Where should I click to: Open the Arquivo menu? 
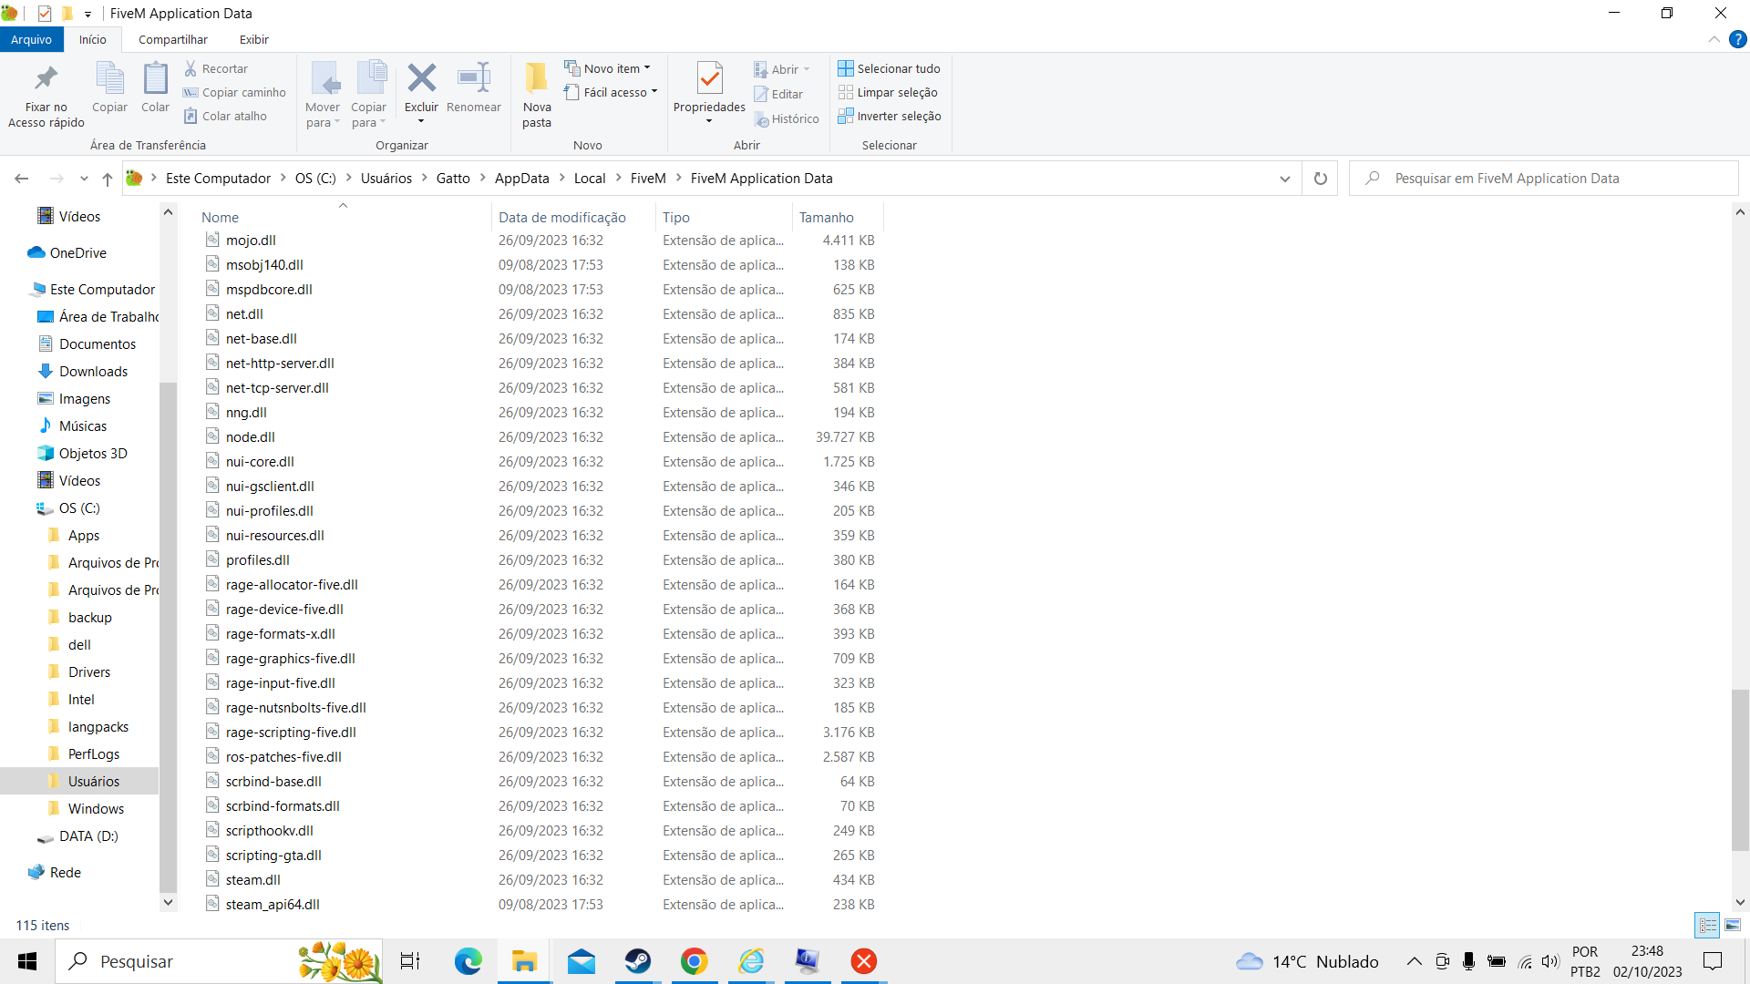tap(32, 39)
